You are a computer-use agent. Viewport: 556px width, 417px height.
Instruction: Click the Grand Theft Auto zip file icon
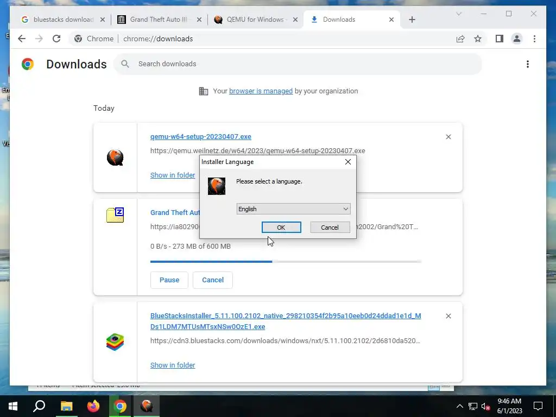tap(115, 215)
